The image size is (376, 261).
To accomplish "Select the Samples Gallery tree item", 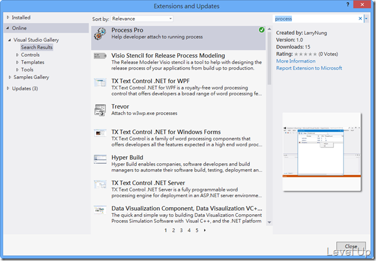I will coord(32,77).
